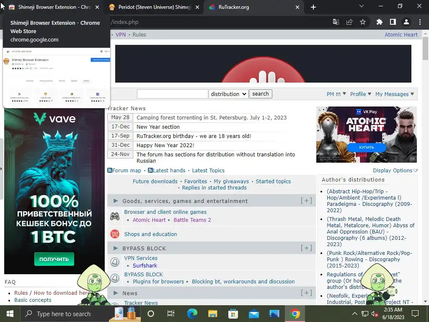Click the muted volume tray icon

[x=375, y=314]
